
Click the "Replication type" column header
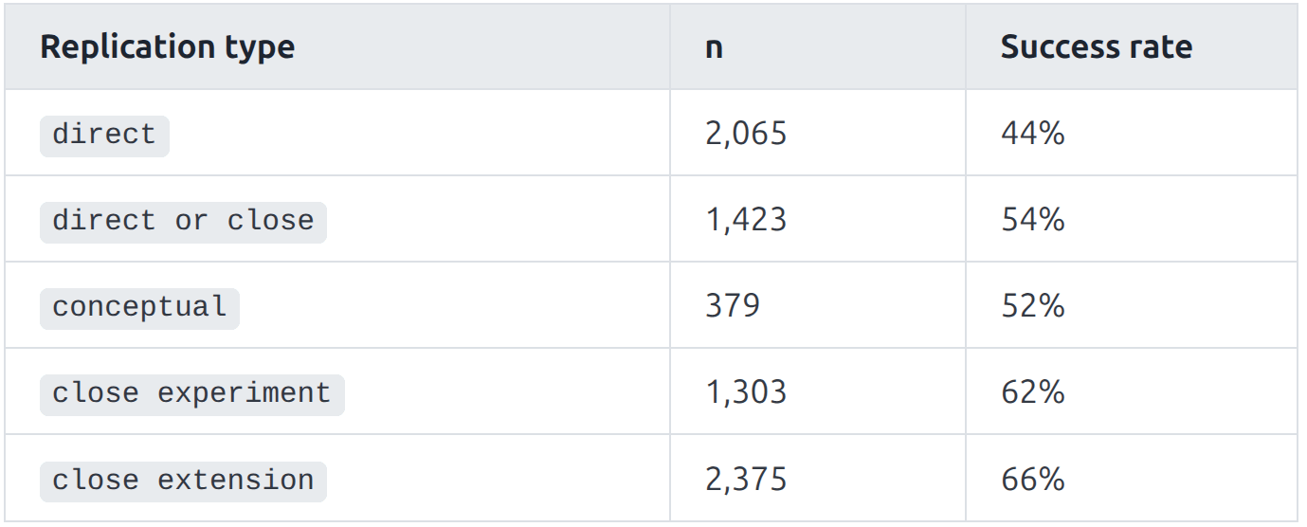[x=168, y=47]
